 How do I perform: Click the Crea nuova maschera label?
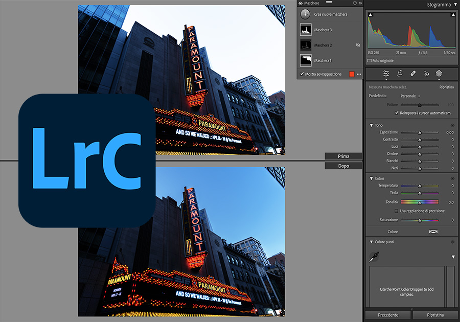pyautogui.click(x=331, y=14)
